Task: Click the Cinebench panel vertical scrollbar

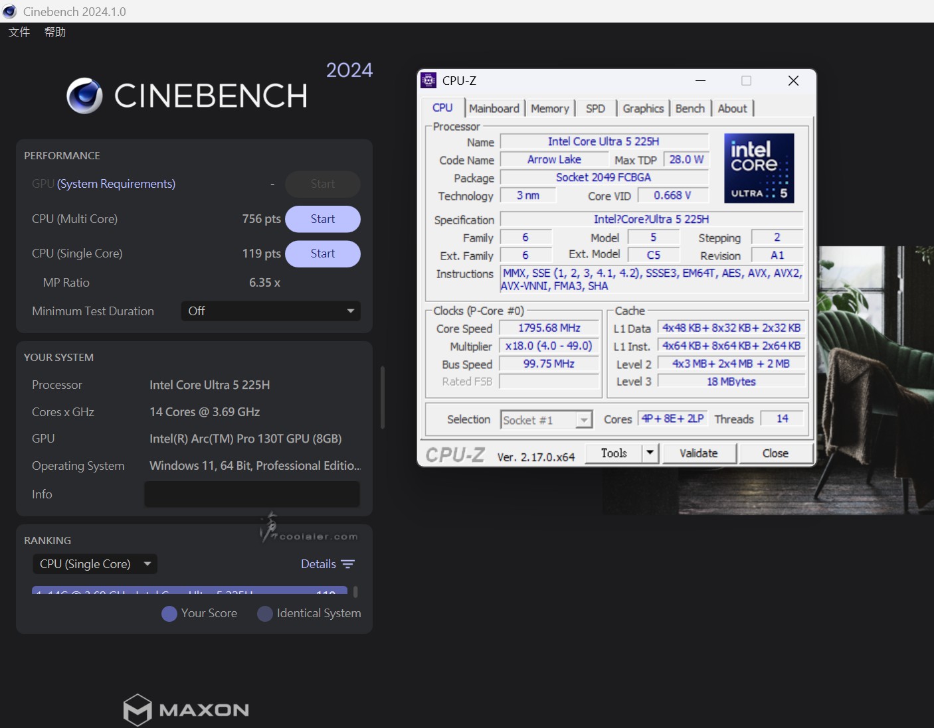Action: [x=382, y=398]
